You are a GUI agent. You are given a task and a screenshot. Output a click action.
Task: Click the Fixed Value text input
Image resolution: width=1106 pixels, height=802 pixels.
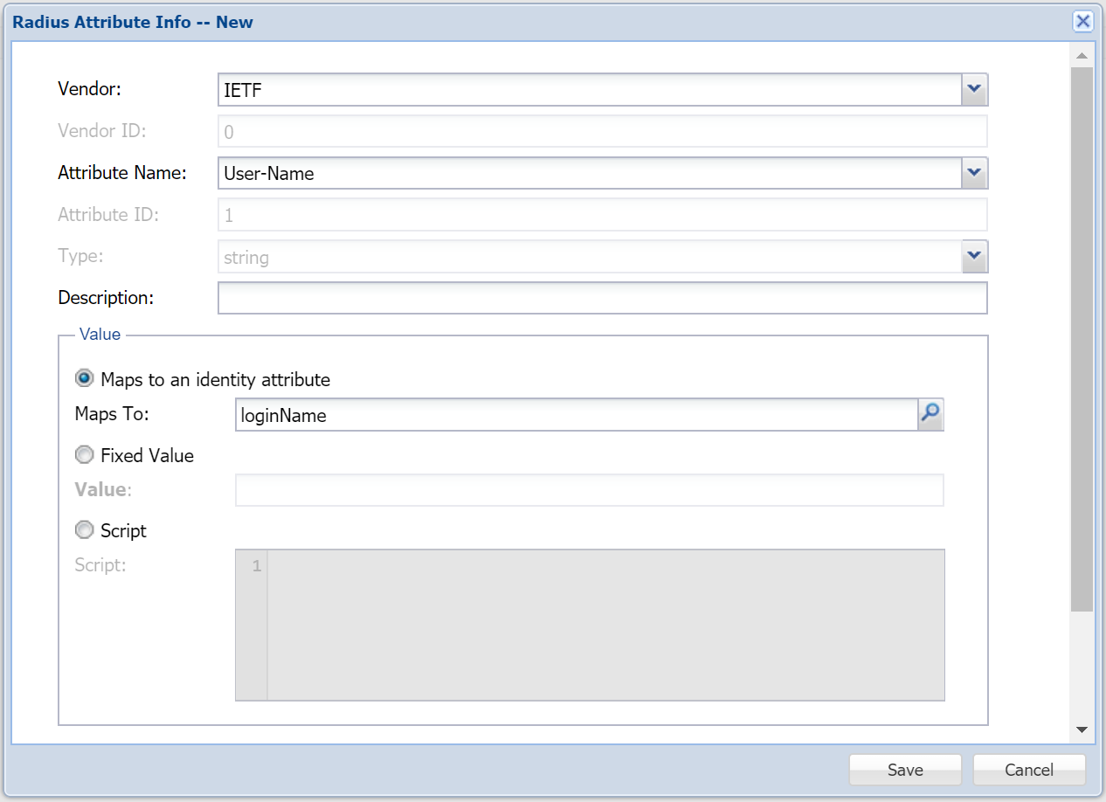point(589,490)
